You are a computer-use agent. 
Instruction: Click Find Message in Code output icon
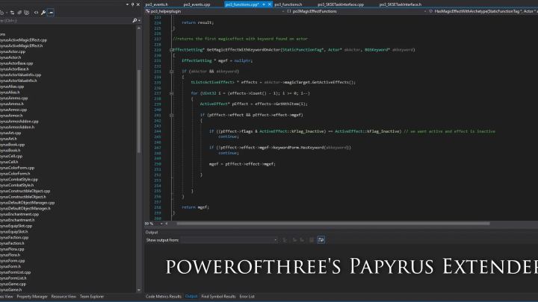285,240
